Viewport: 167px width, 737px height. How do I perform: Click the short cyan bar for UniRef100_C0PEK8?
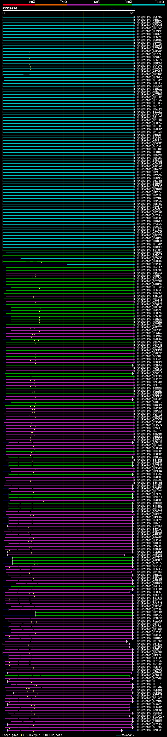pos(101,264)
